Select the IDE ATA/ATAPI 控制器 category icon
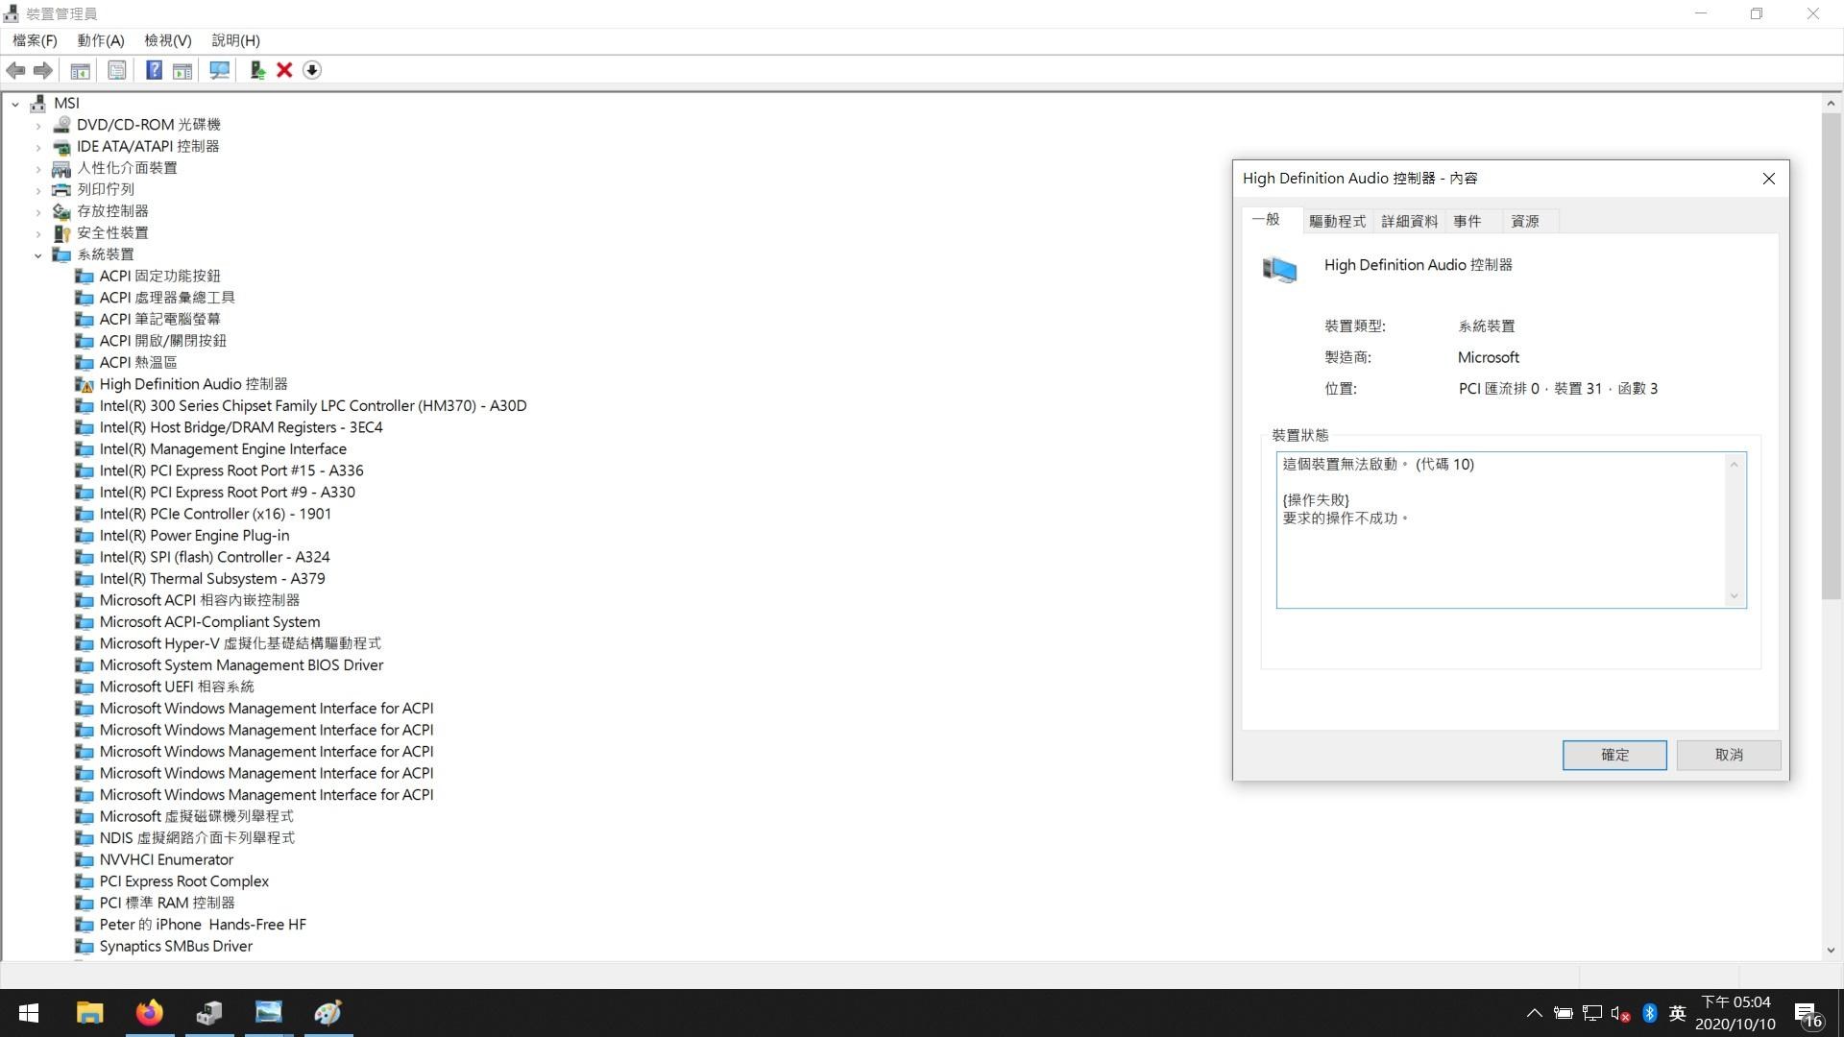The image size is (1844, 1037). pos(61,147)
